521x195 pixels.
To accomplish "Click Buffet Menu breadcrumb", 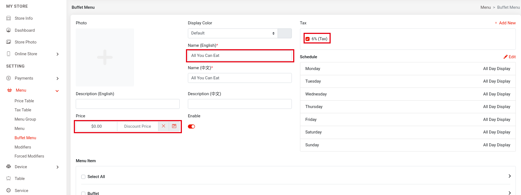I will point(508,7).
